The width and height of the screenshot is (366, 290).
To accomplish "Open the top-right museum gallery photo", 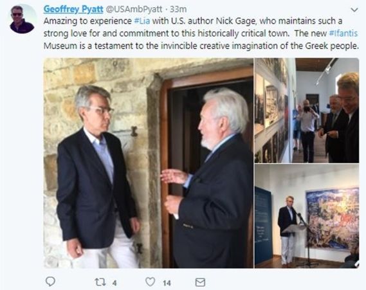I will pos(307,110).
